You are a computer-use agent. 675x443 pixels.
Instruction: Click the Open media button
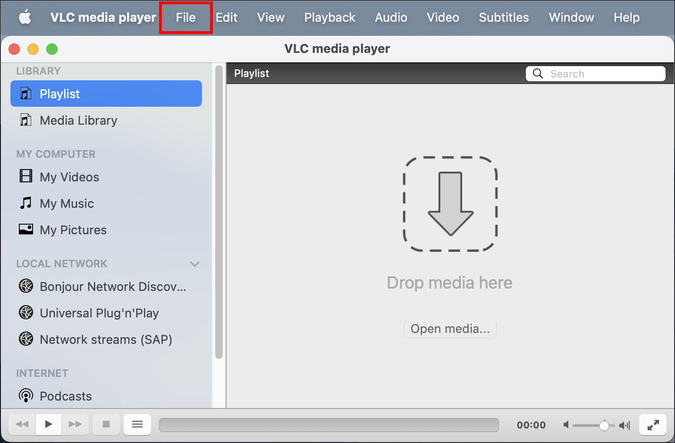point(449,329)
